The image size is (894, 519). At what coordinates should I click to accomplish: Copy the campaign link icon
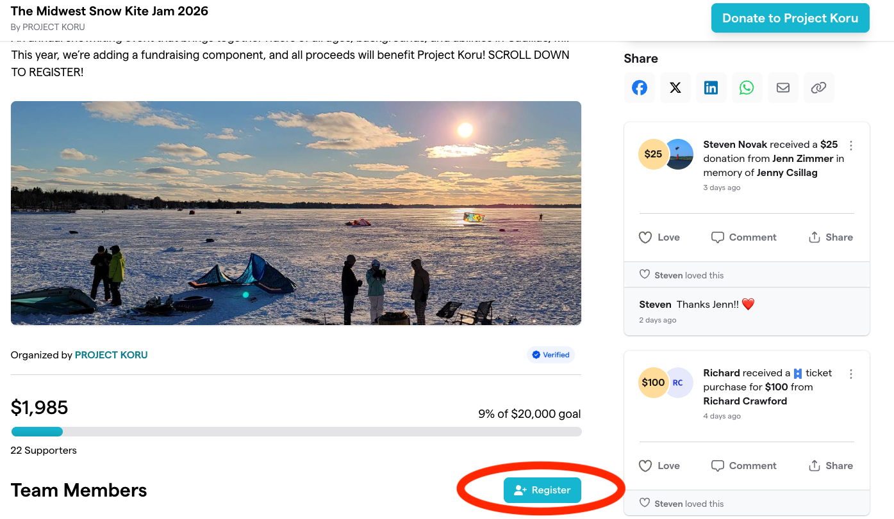click(x=818, y=88)
